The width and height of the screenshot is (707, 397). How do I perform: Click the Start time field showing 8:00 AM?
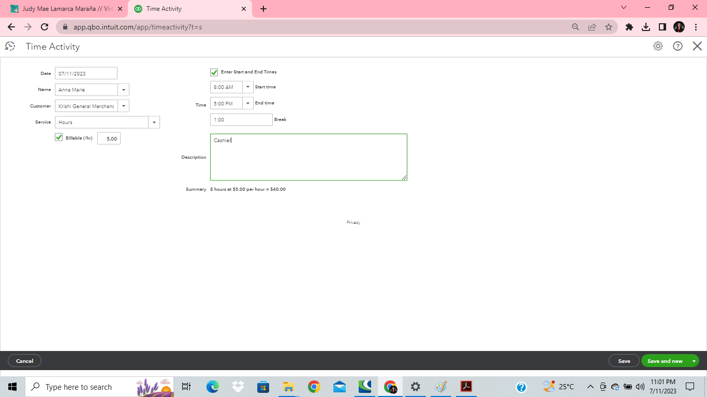(x=226, y=87)
